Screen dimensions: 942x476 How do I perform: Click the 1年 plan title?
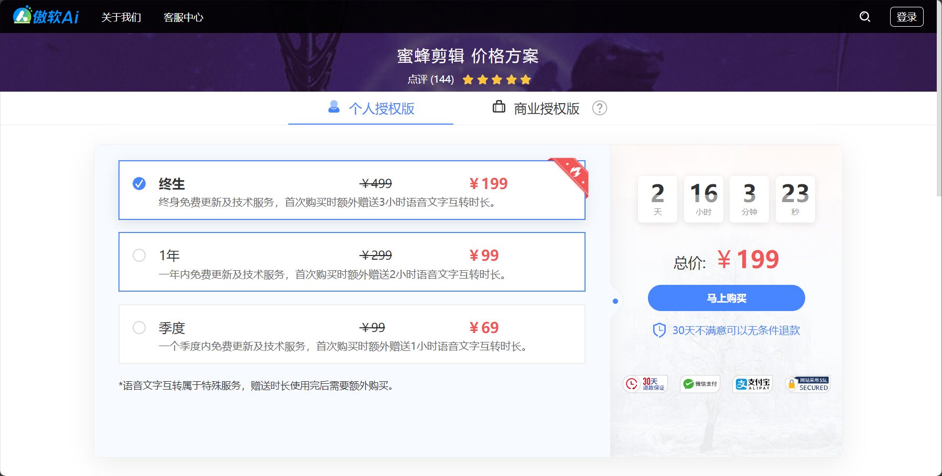pos(169,256)
